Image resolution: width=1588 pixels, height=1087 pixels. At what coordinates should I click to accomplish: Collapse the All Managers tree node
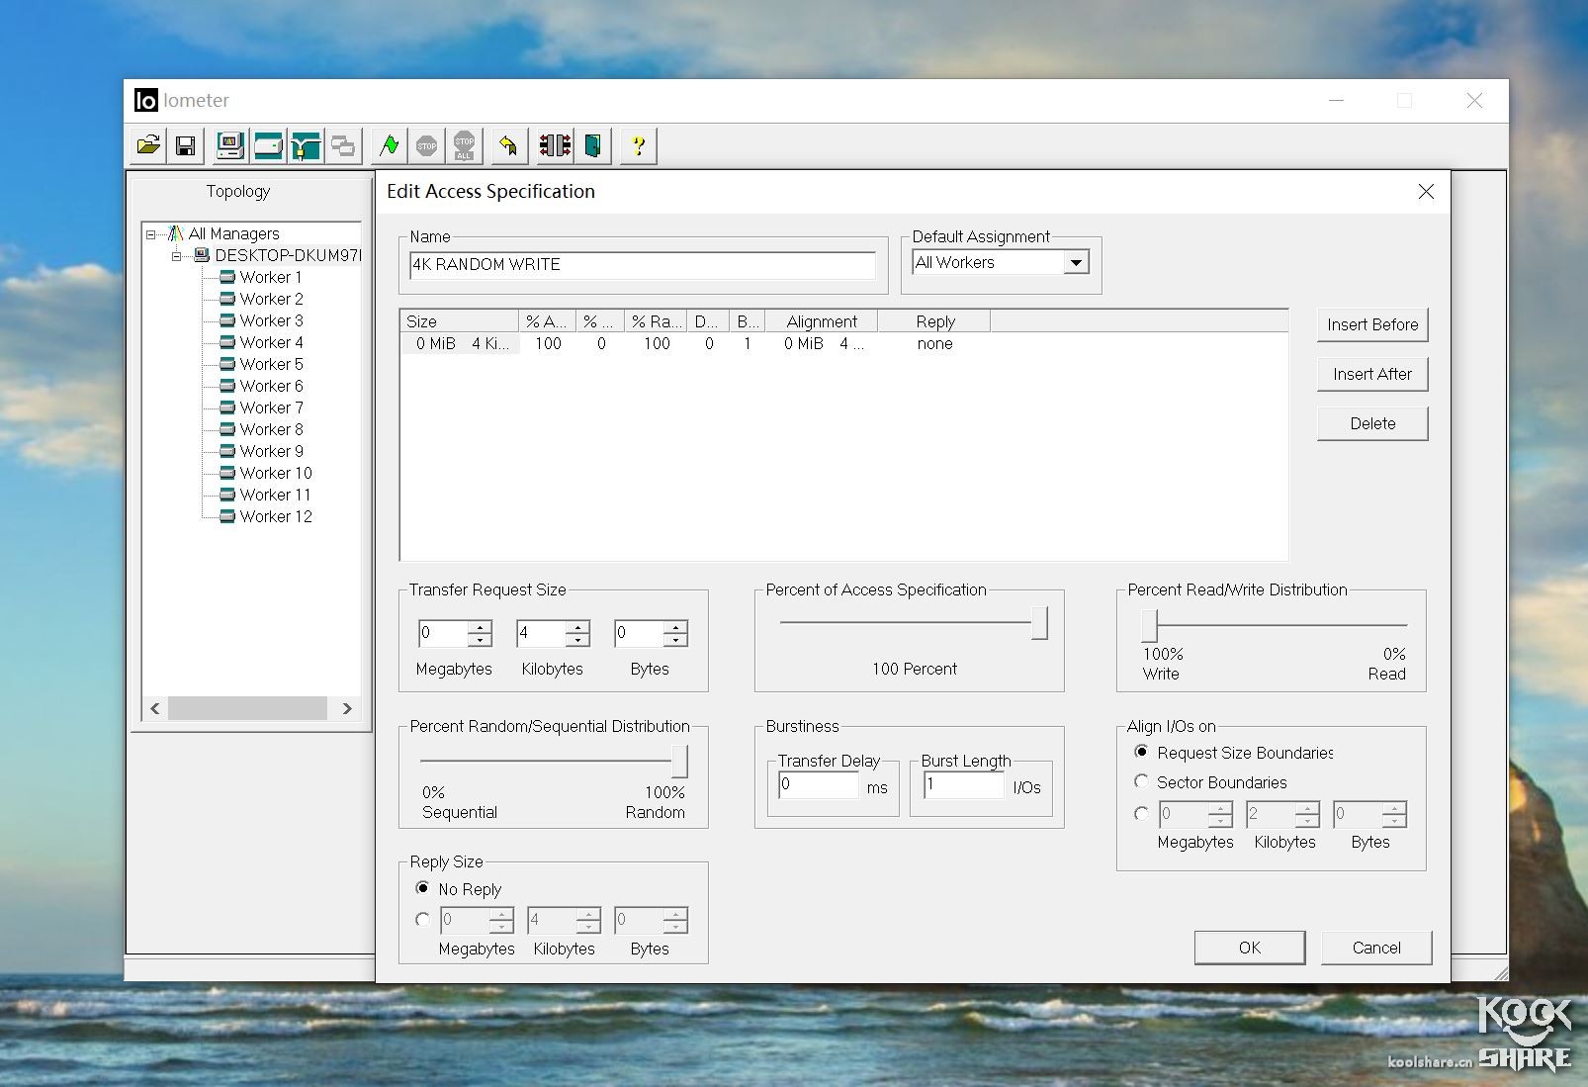click(151, 234)
